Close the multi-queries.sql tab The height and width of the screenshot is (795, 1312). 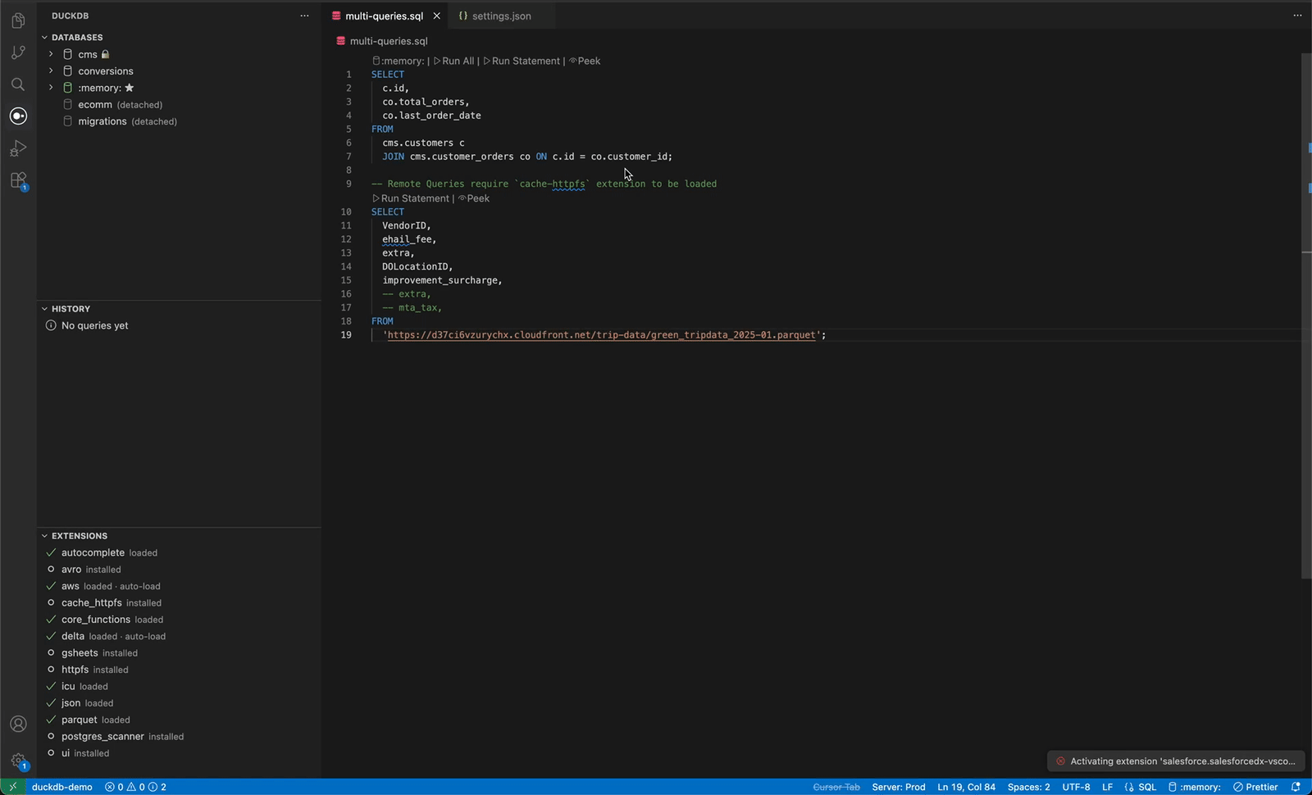tap(436, 16)
